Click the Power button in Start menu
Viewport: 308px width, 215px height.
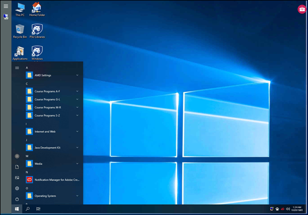17,199
